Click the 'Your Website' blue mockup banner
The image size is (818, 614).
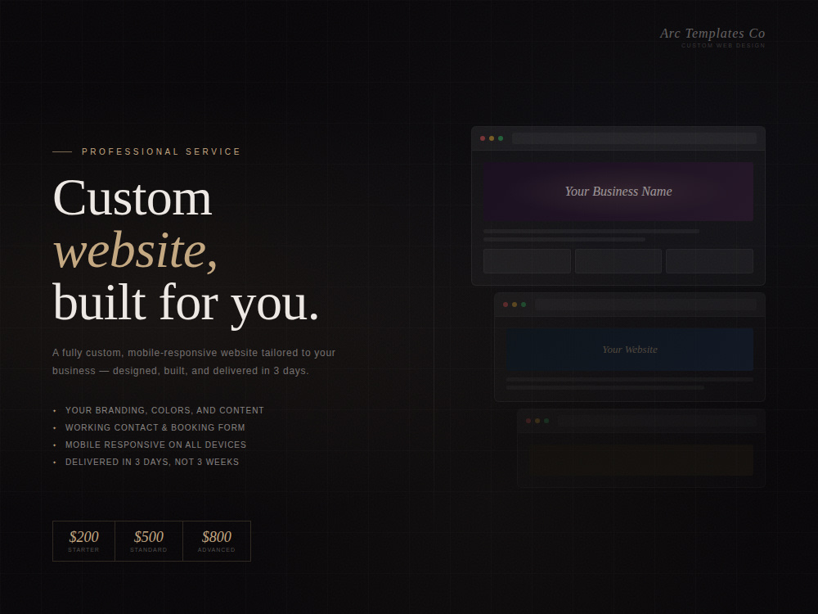pyautogui.click(x=630, y=350)
